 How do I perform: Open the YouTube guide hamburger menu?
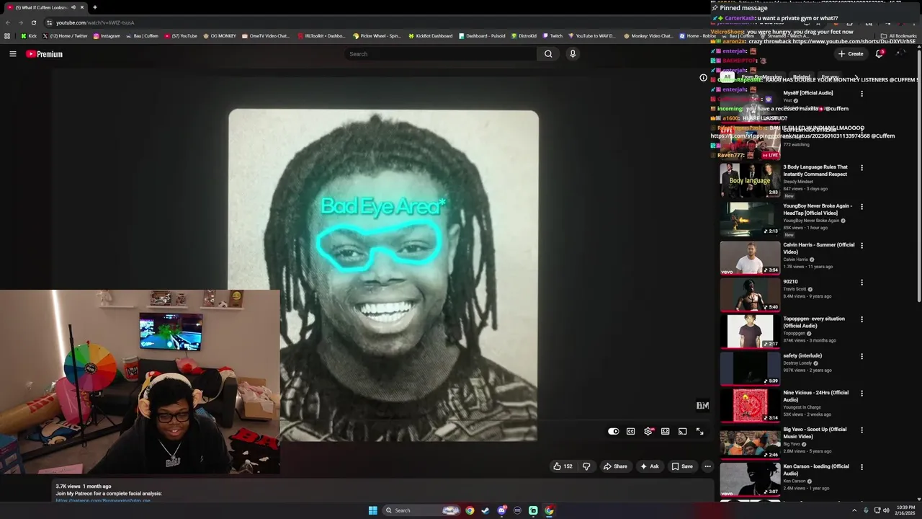12,54
